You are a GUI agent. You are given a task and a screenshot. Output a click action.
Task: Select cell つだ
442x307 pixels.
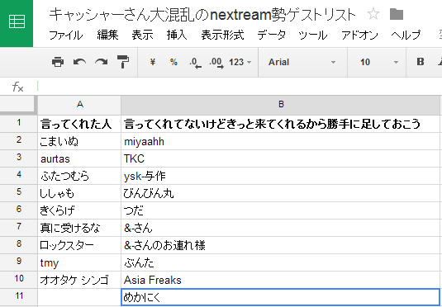[280, 210]
